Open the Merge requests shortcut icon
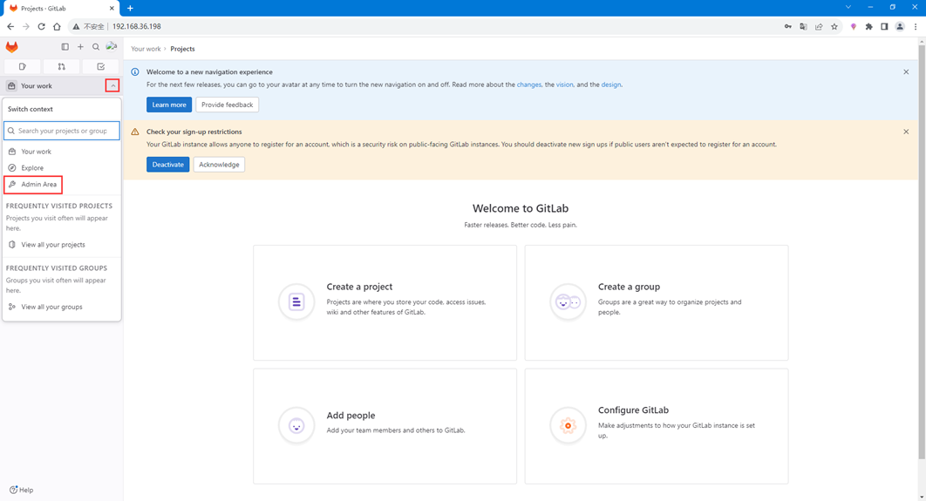 tap(61, 67)
